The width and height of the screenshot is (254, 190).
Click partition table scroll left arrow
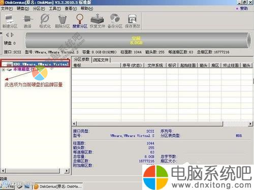pos(74,124)
